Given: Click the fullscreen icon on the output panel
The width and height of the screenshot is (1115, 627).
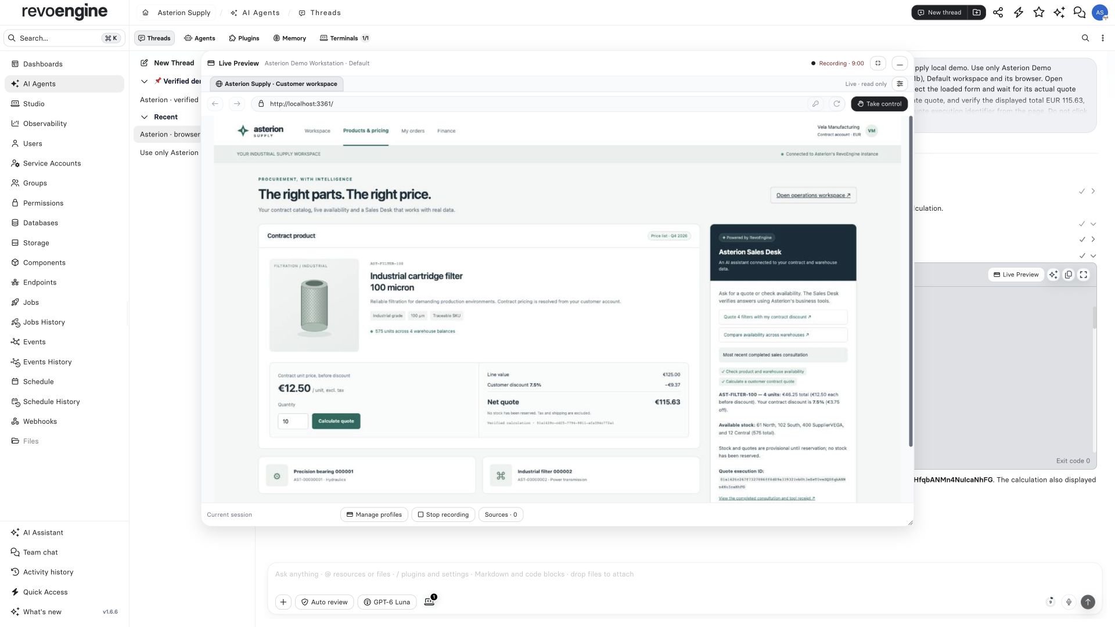Looking at the screenshot, I should pyautogui.click(x=1084, y=275).
